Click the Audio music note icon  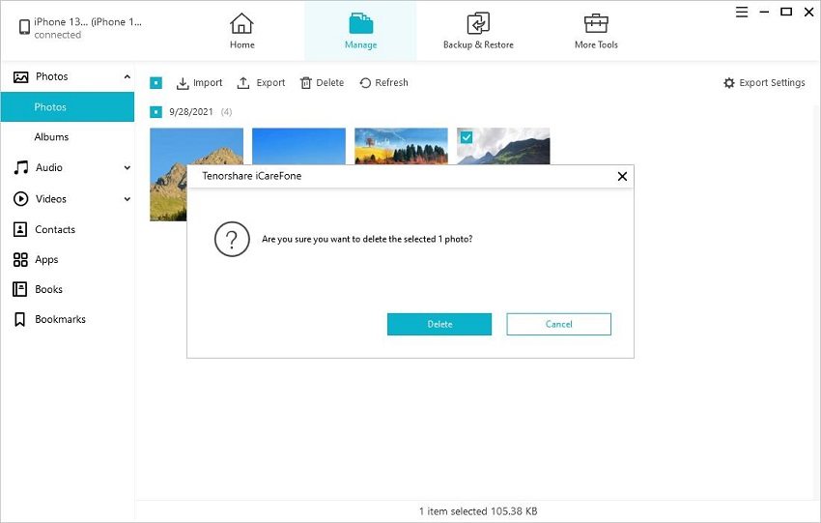20,167
